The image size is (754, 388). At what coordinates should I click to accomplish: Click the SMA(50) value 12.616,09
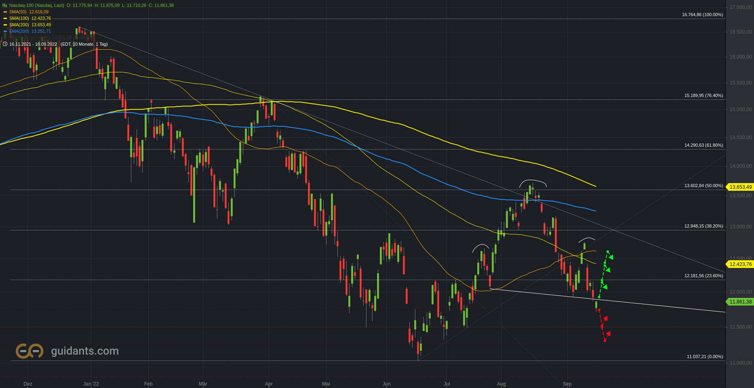[x=39, y=12]
